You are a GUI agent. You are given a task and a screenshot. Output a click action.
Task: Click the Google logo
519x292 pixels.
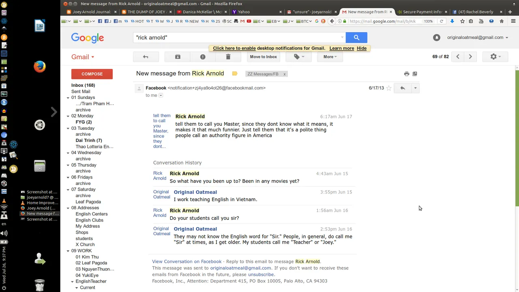tap(88, 38)
